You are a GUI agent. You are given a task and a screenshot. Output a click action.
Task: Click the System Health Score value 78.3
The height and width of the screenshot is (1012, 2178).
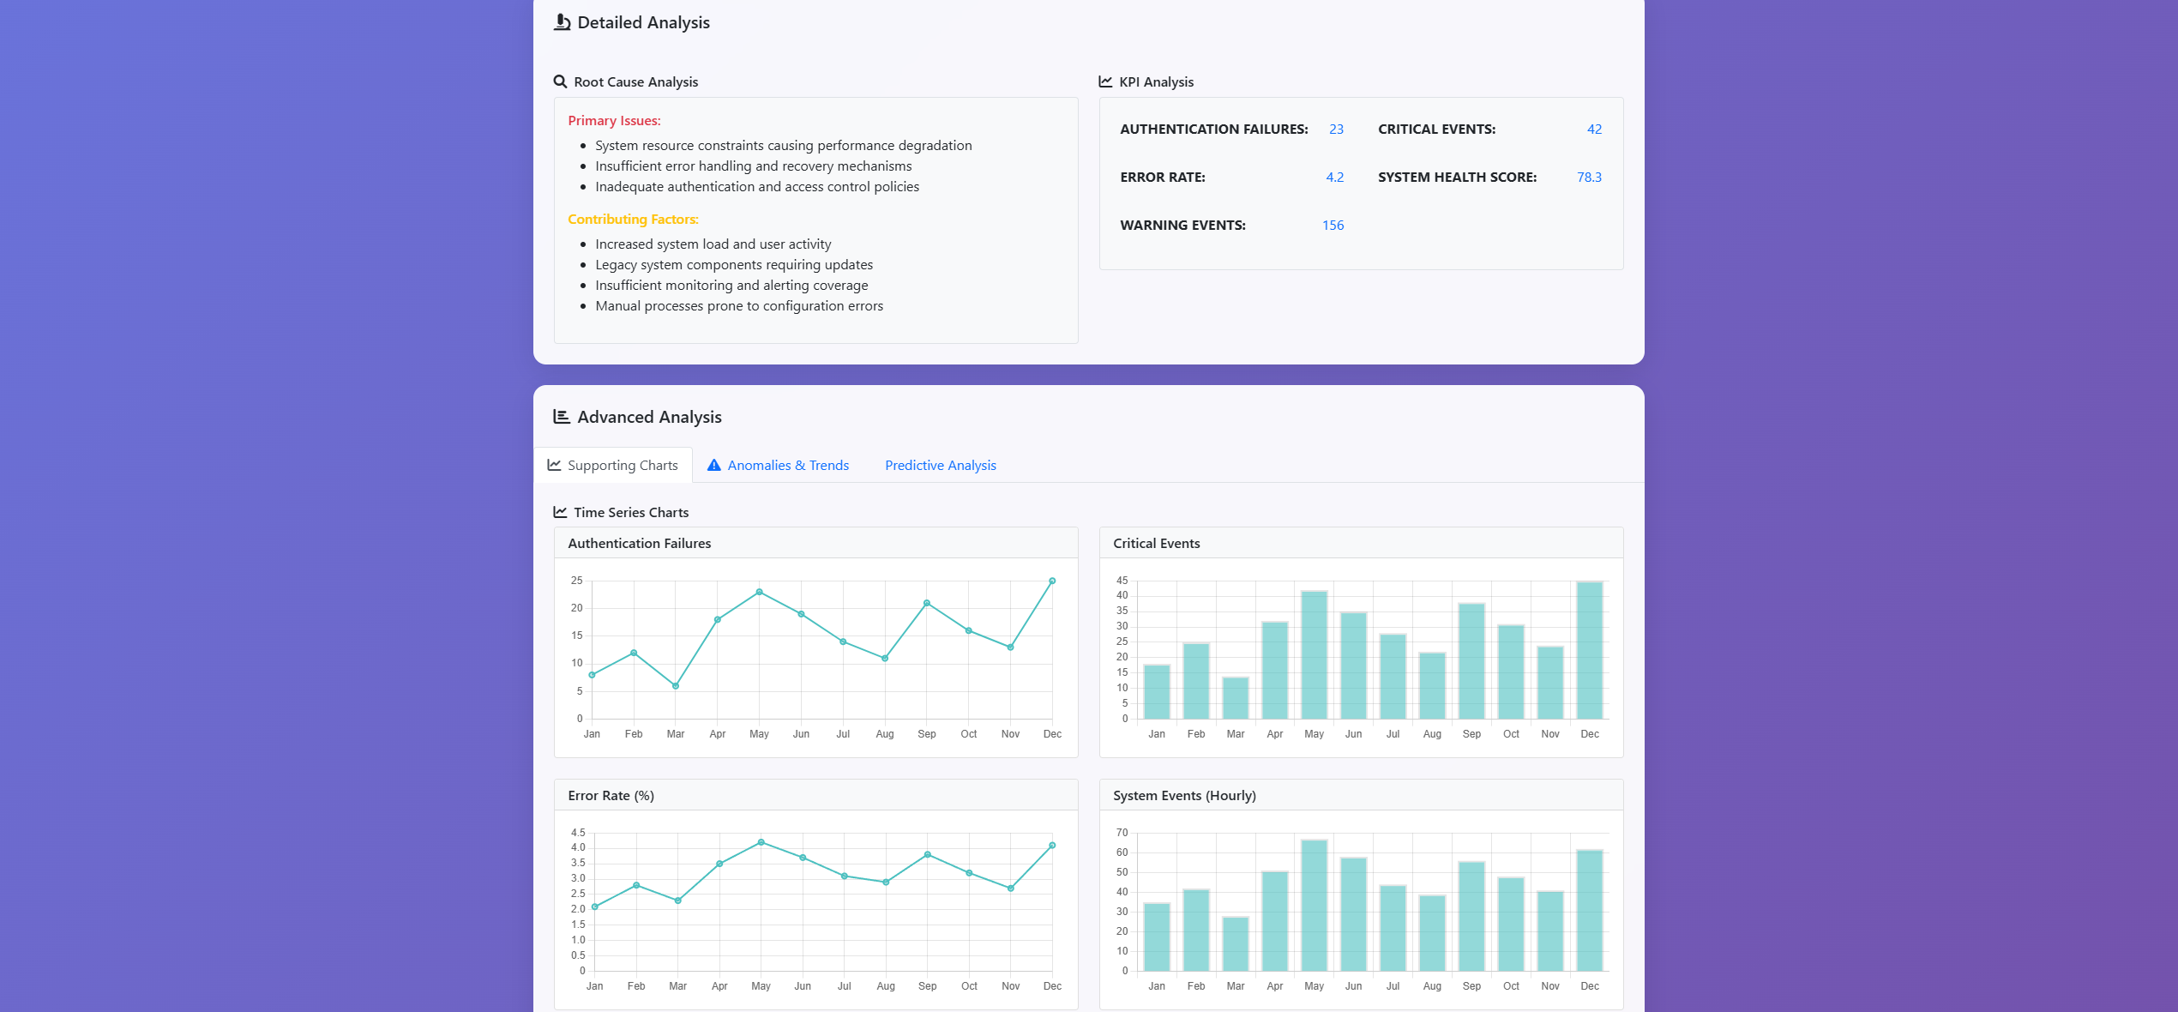tap(1589, 177)
